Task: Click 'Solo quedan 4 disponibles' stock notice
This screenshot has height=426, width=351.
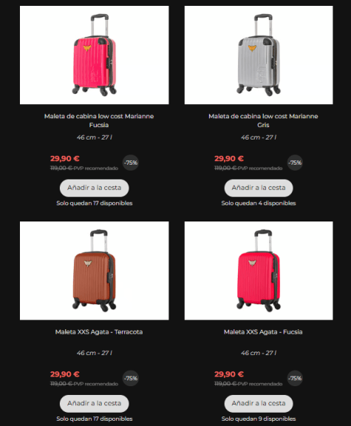Action: [259, 203]
